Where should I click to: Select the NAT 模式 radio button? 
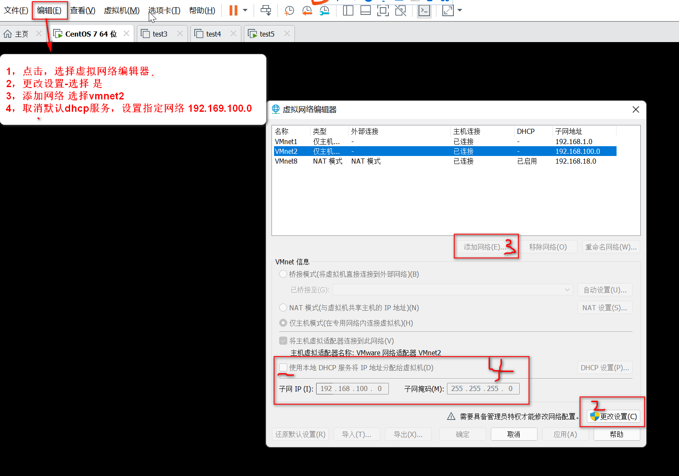tap(283, 307)
